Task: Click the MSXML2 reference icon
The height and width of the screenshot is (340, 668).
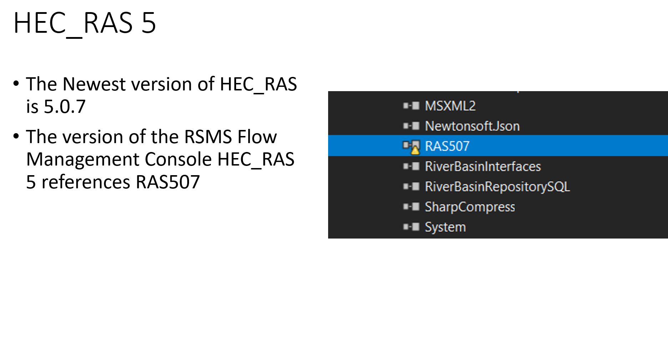Action: pyautogui.click(x=411, y=106)
